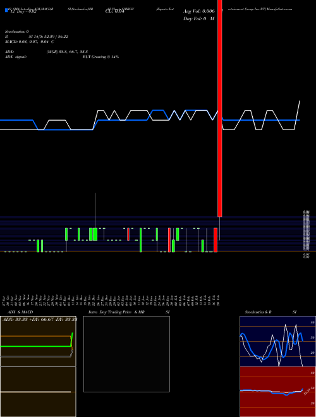The image size is (316, 417).
Task: Click the 'ADX signal:' label
Action: 16,57
